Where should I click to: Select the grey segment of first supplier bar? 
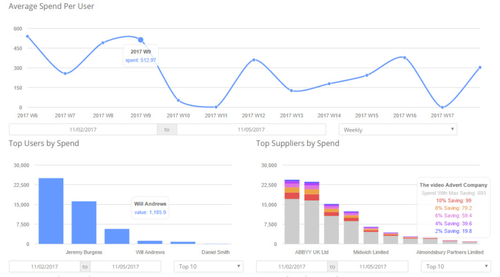tap(292, 221)
